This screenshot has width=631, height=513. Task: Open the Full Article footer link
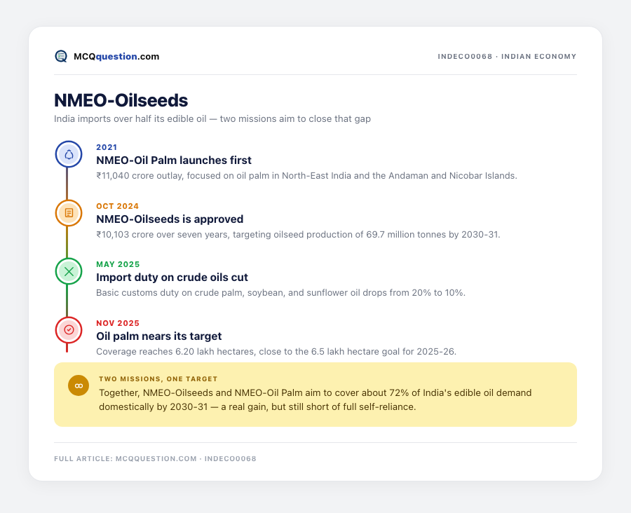155,458
